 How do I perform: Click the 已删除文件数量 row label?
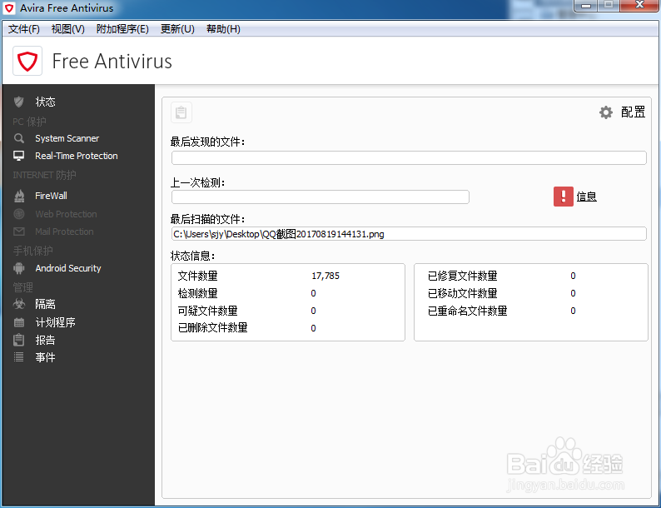pos(213,328)
